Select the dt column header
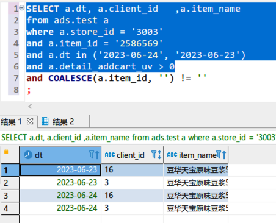 (x=60, y=155)
